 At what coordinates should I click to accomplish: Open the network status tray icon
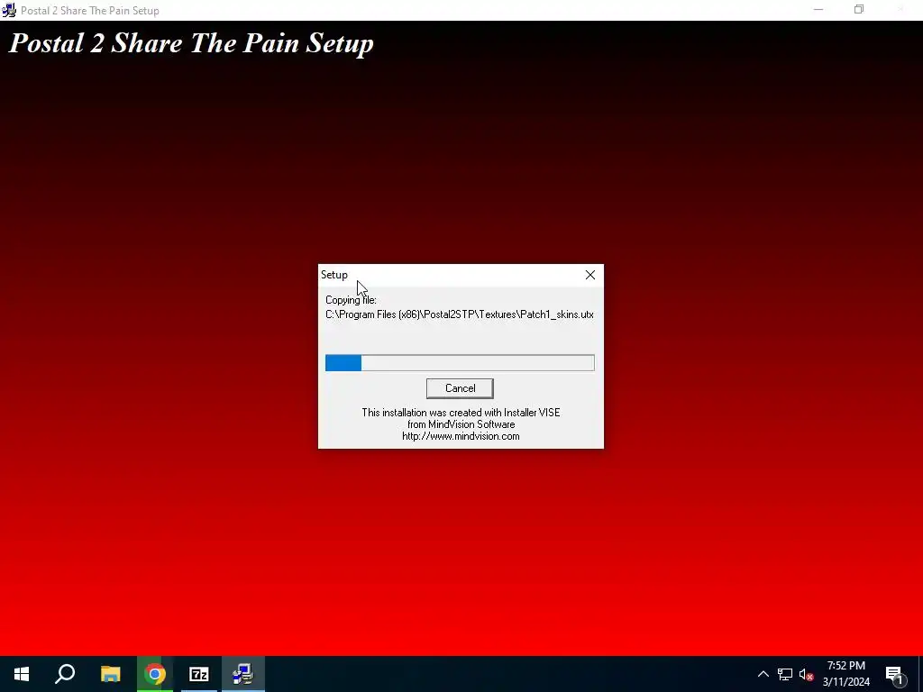[x=785, y=674]
